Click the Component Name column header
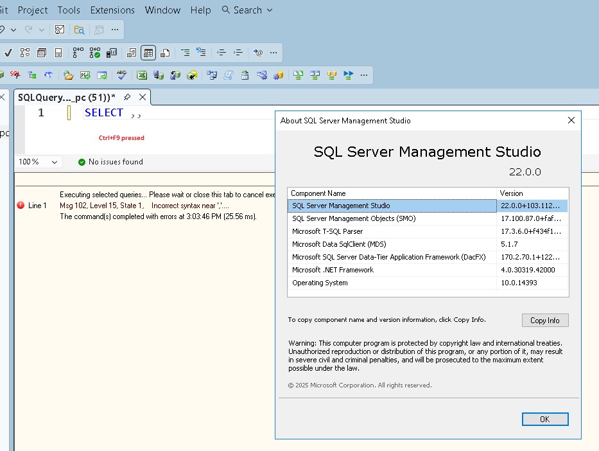The height and width of the screenshot is (451, 599). (392, 193)
